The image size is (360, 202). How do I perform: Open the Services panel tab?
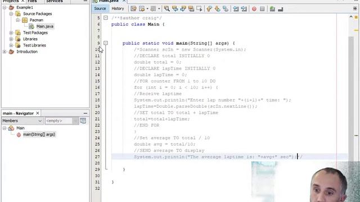[55, 1]
